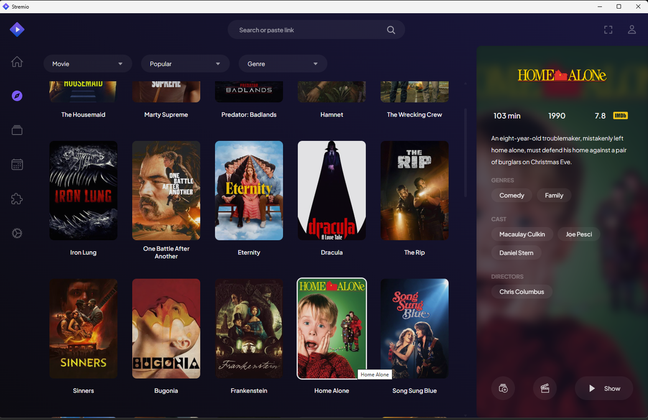Click the Home Alone logo in details panel

pyautogui.click(x=562, y=75)
